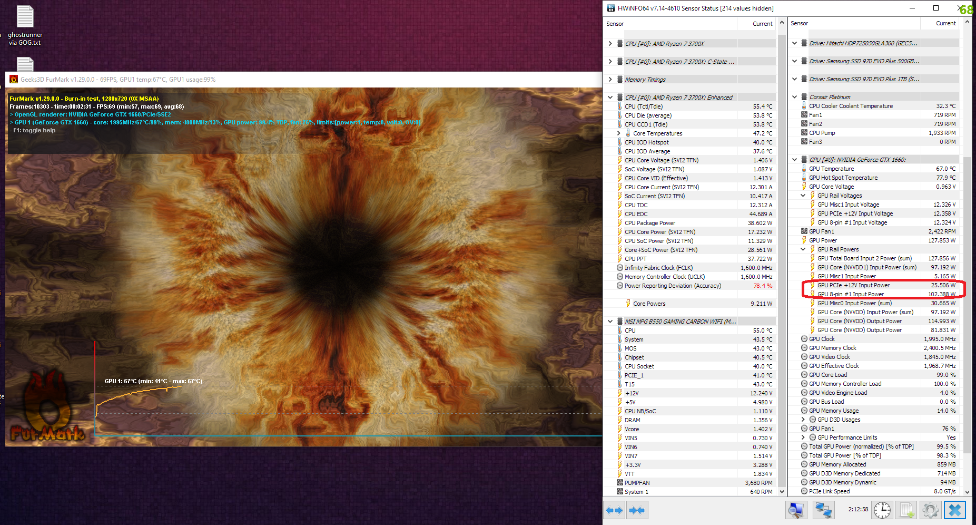Click circle icon beside GPU Clock
976x525 pixels.
804,339
